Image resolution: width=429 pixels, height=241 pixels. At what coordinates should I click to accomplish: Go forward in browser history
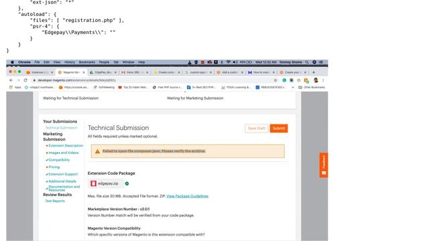point(18,80)
